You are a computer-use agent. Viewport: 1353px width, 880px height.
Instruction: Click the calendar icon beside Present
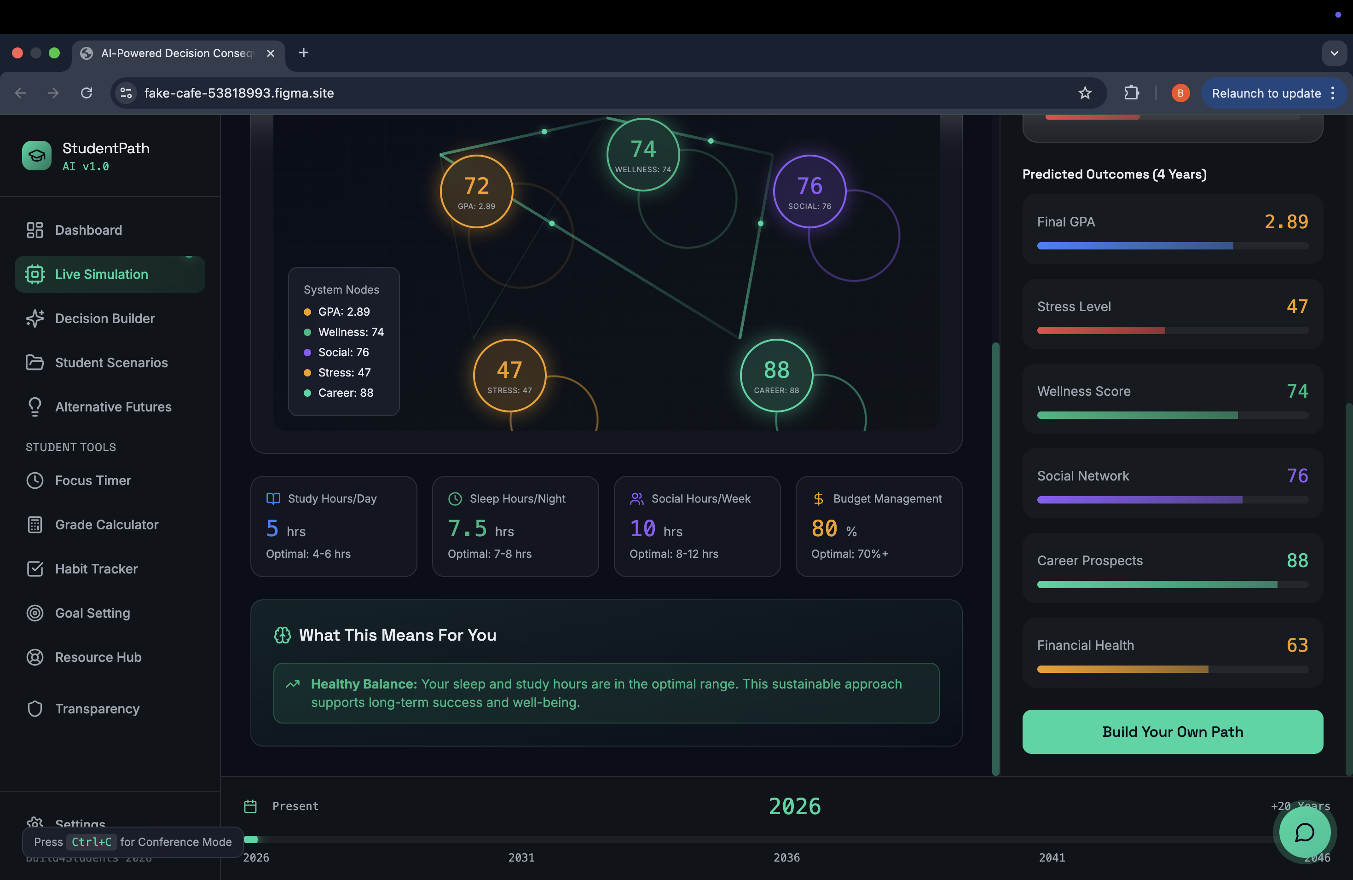250,806
